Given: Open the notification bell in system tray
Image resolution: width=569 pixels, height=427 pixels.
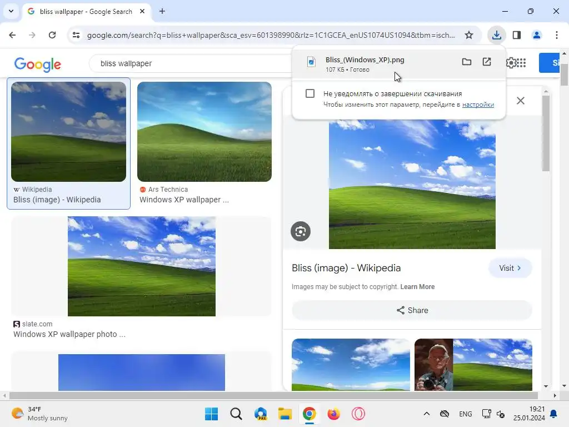Looking at the screenshot, I should (x=554, y=414).
